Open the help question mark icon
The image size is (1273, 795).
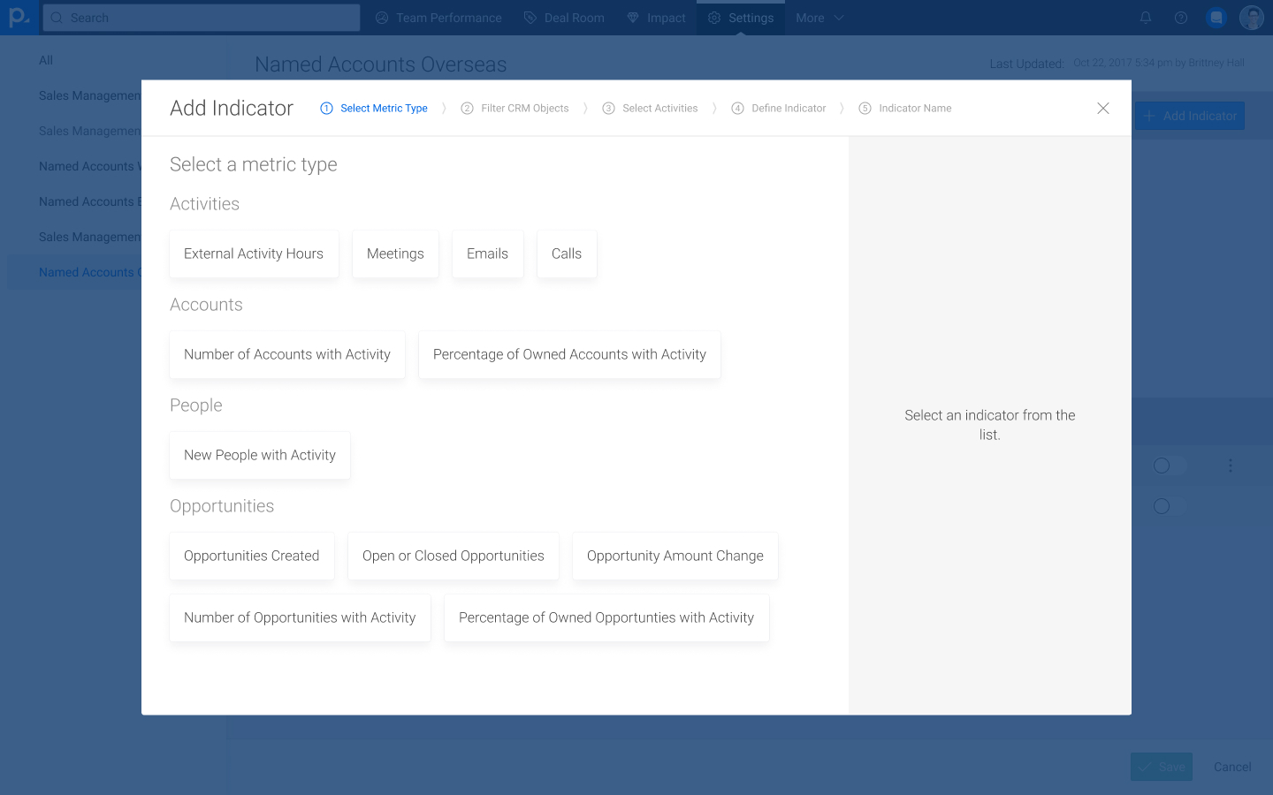tap(1180, 18)
